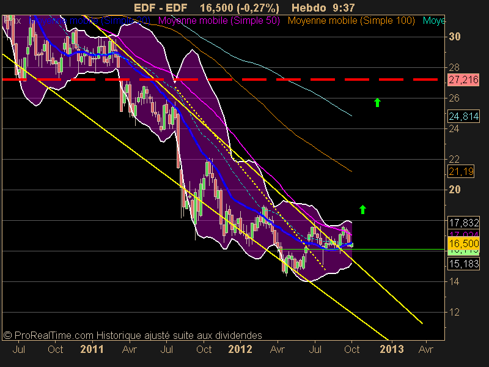Click the 9:37 time in the title
This screenshot has width=489, height=367.
tap(344, 8)
